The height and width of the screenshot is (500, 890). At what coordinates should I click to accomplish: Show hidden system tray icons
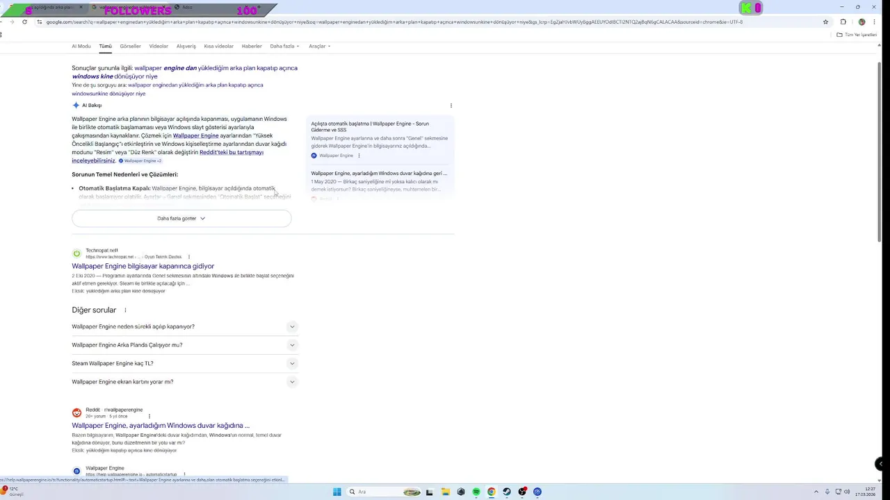(x=816, y=492)
